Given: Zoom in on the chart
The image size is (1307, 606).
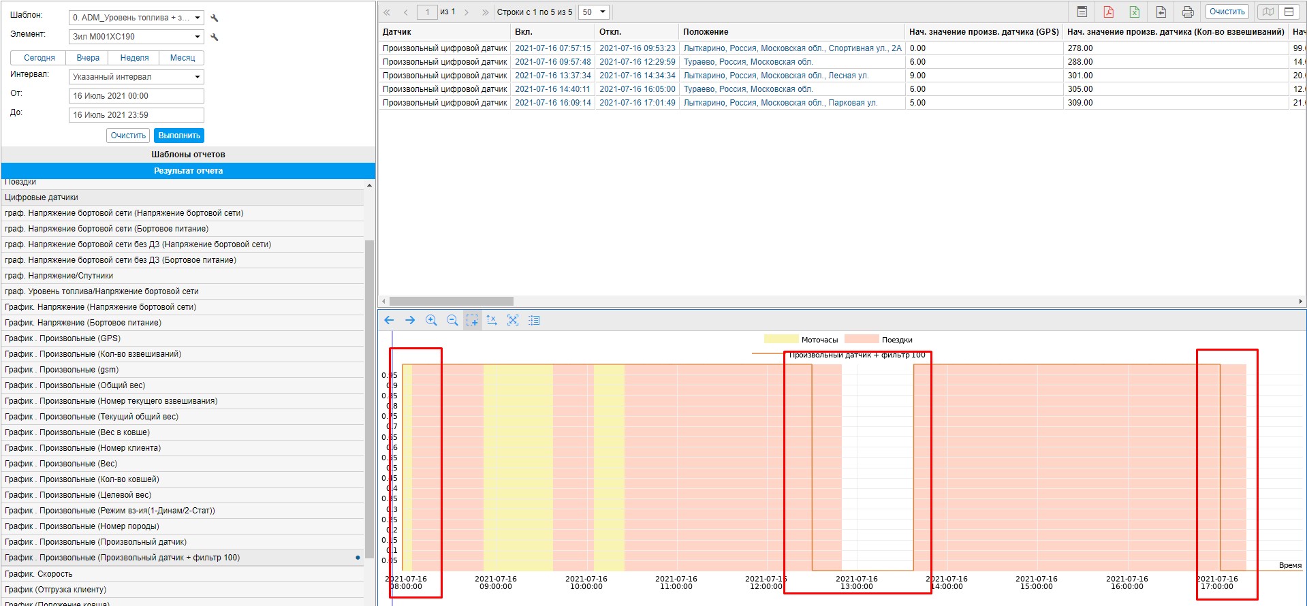Looking at the screenshot, I should (x=431, y=320).
